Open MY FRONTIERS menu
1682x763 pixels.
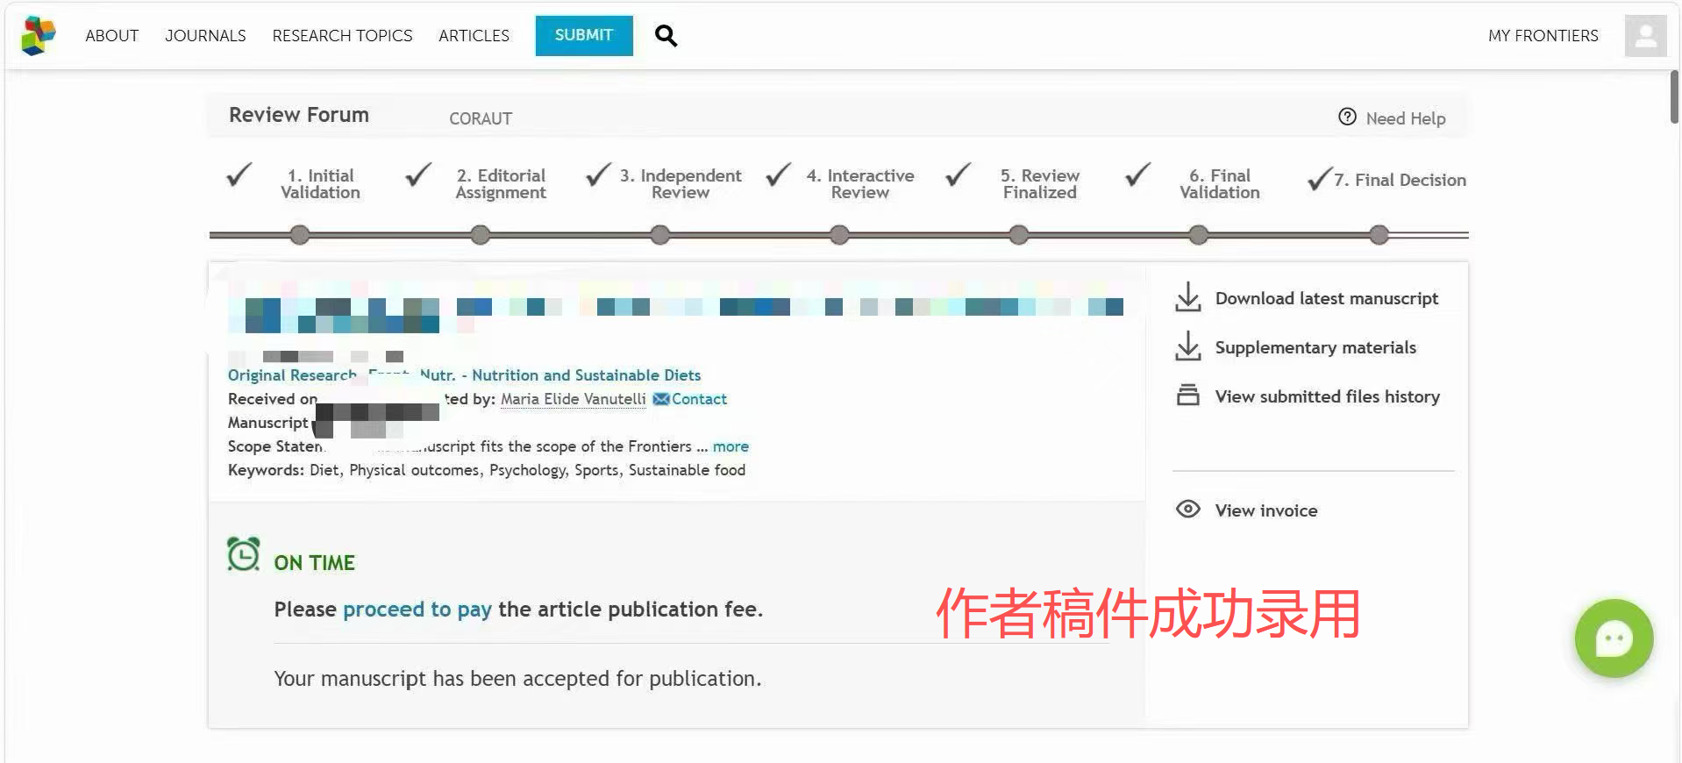1543,36
